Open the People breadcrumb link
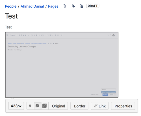This screenshot has height=116, width=141. (11, 6)
